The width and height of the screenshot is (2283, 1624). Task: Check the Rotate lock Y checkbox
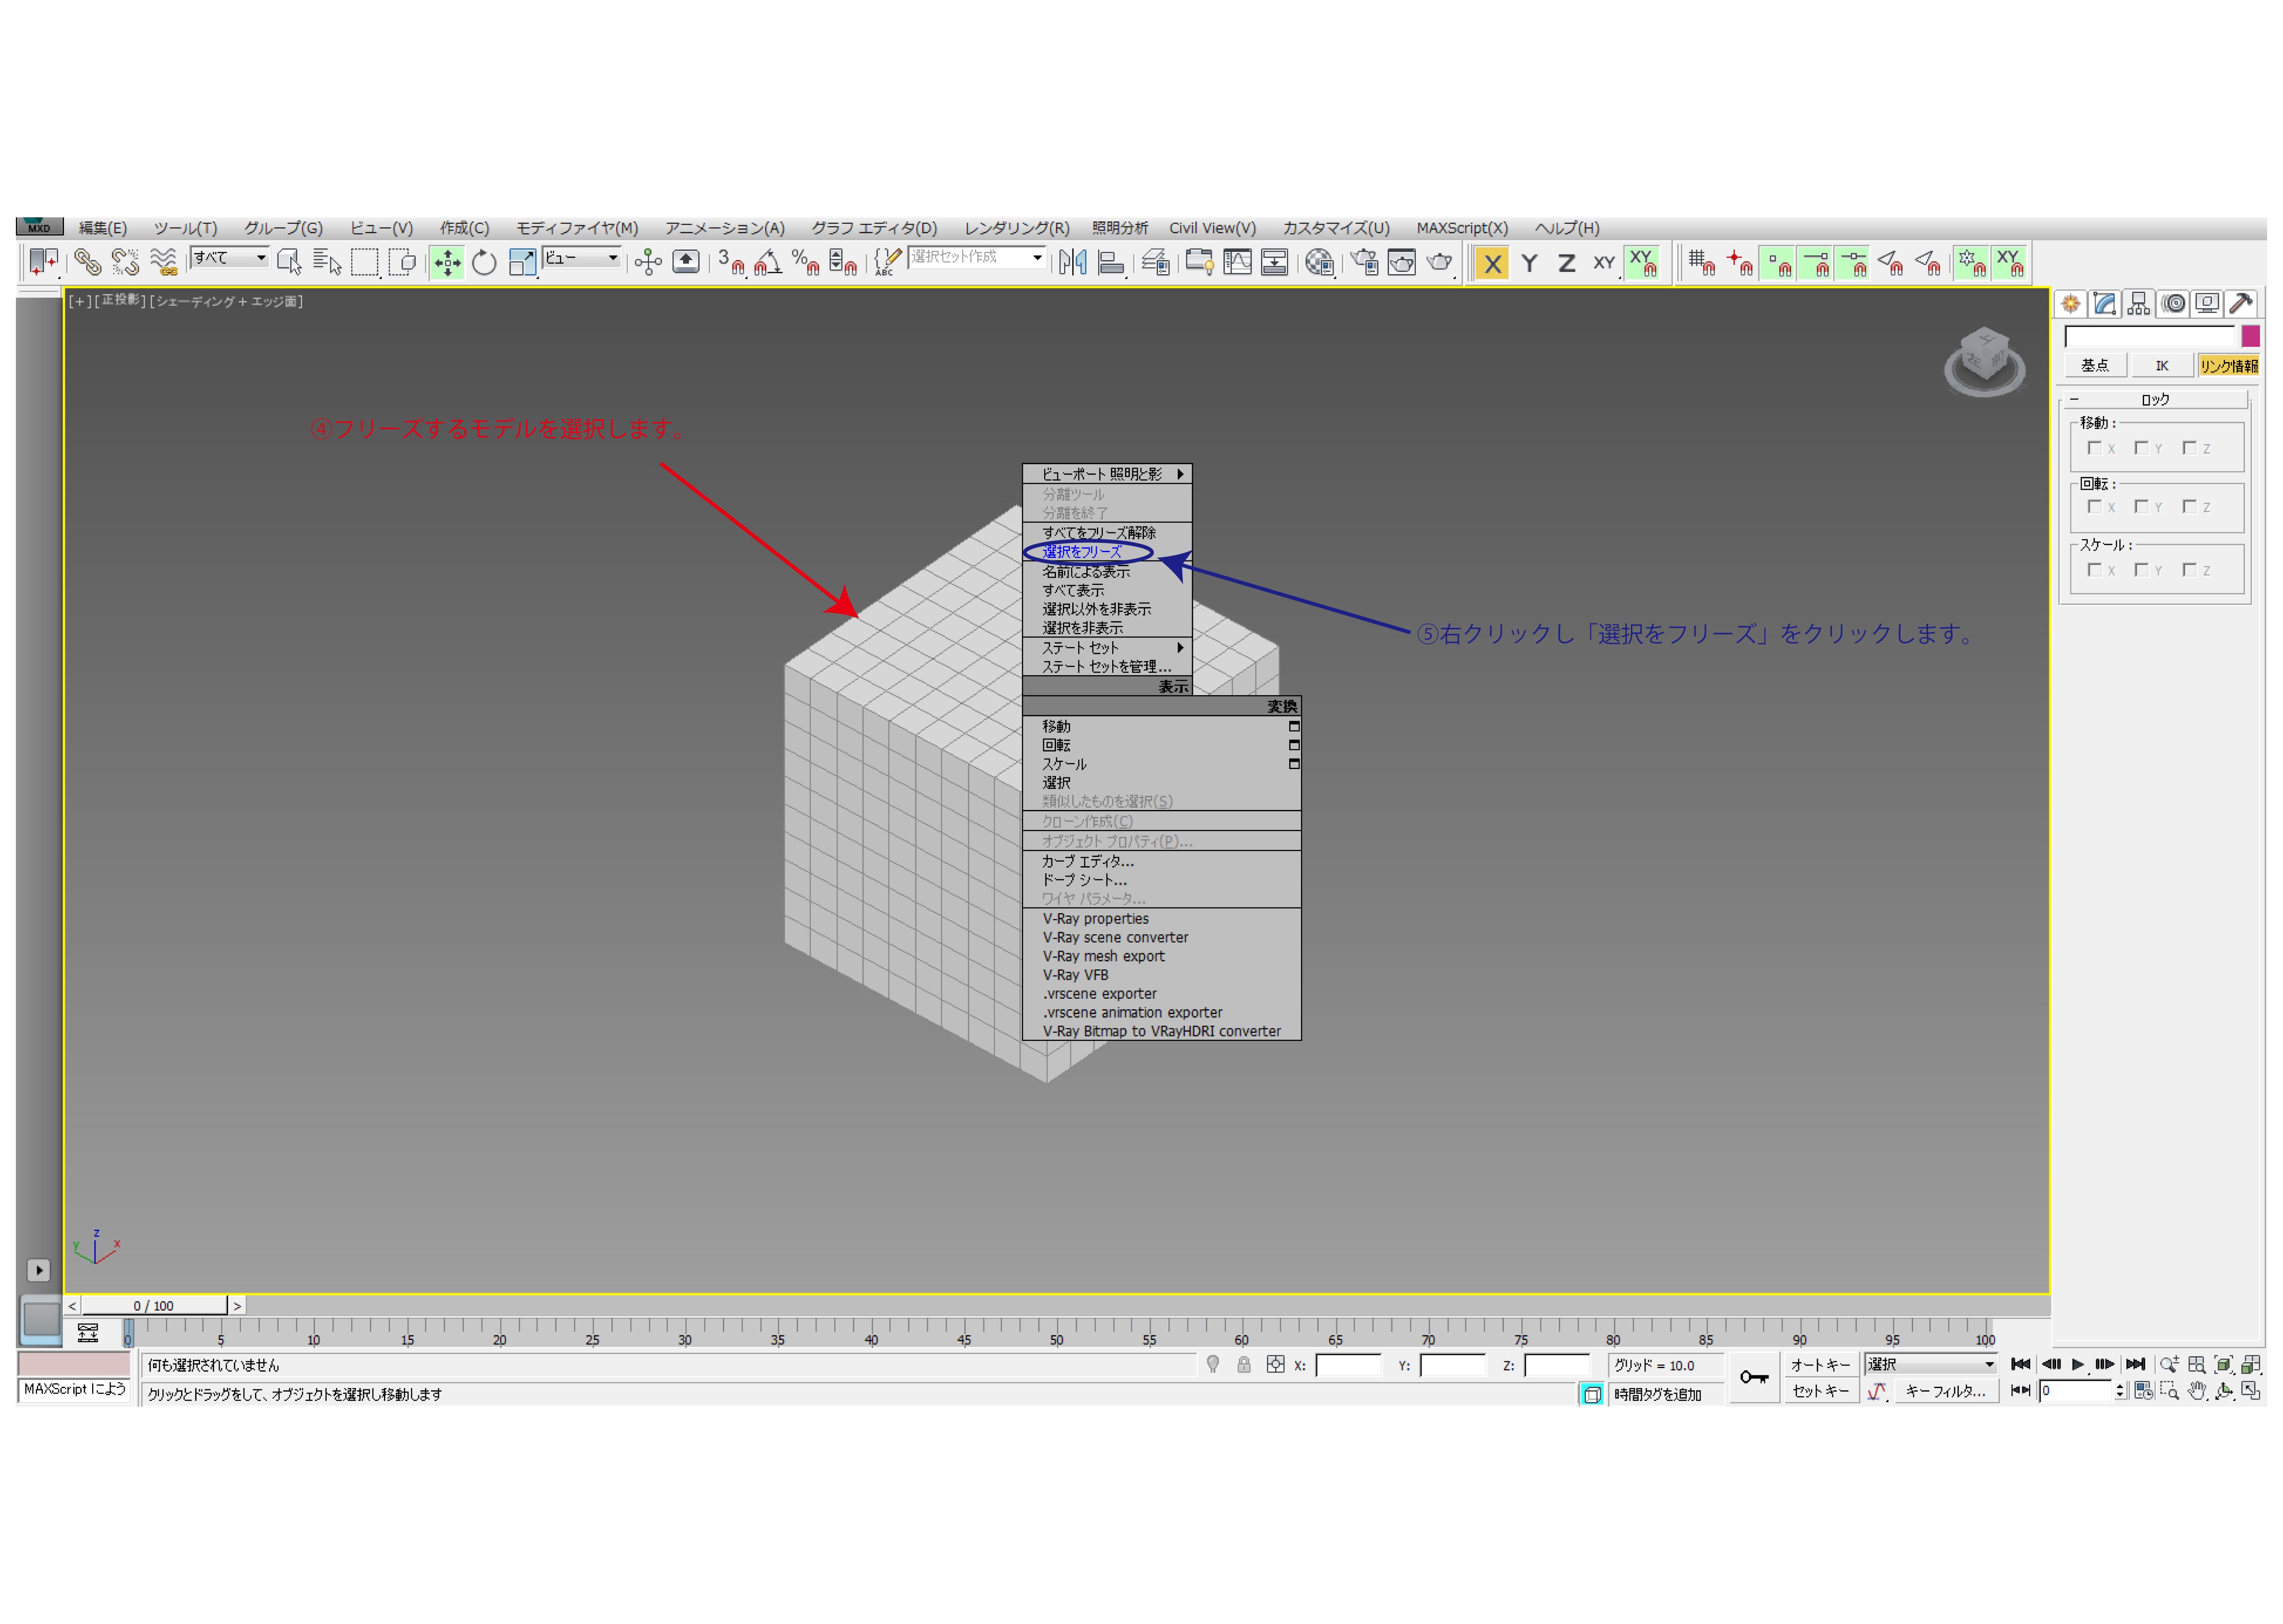pos(2141,507)
